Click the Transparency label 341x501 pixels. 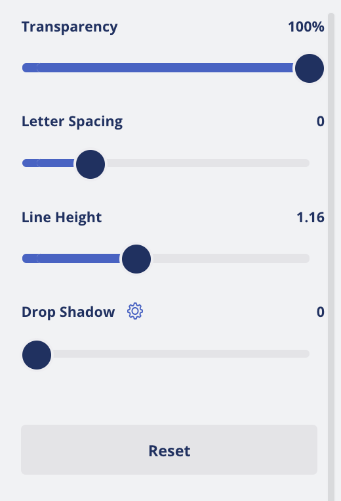[70, 28]
